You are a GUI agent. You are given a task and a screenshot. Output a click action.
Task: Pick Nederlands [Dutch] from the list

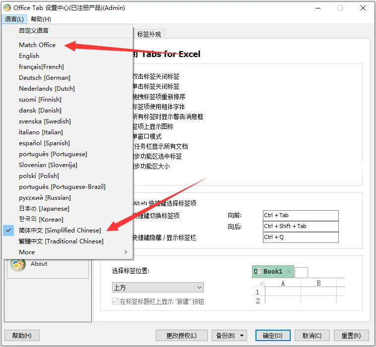47,88
